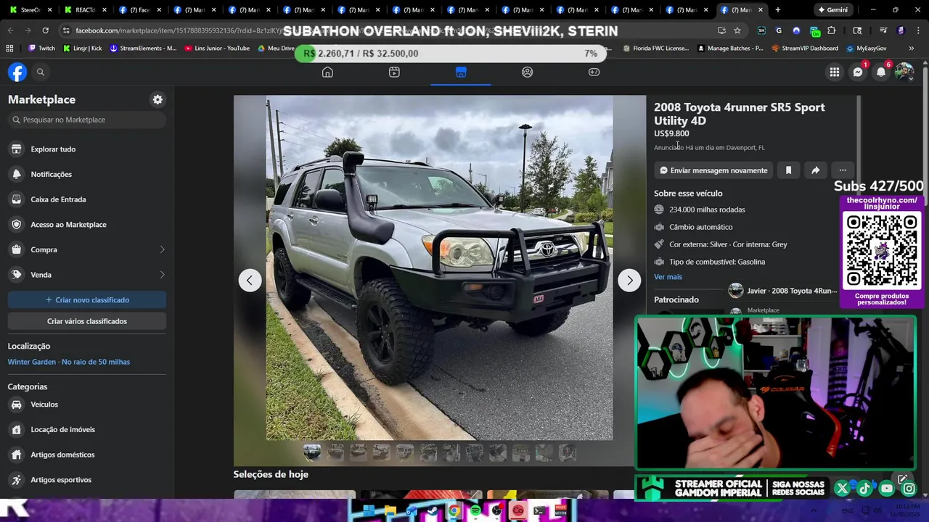Open Twitch bookmark

[x=41, y=49]
